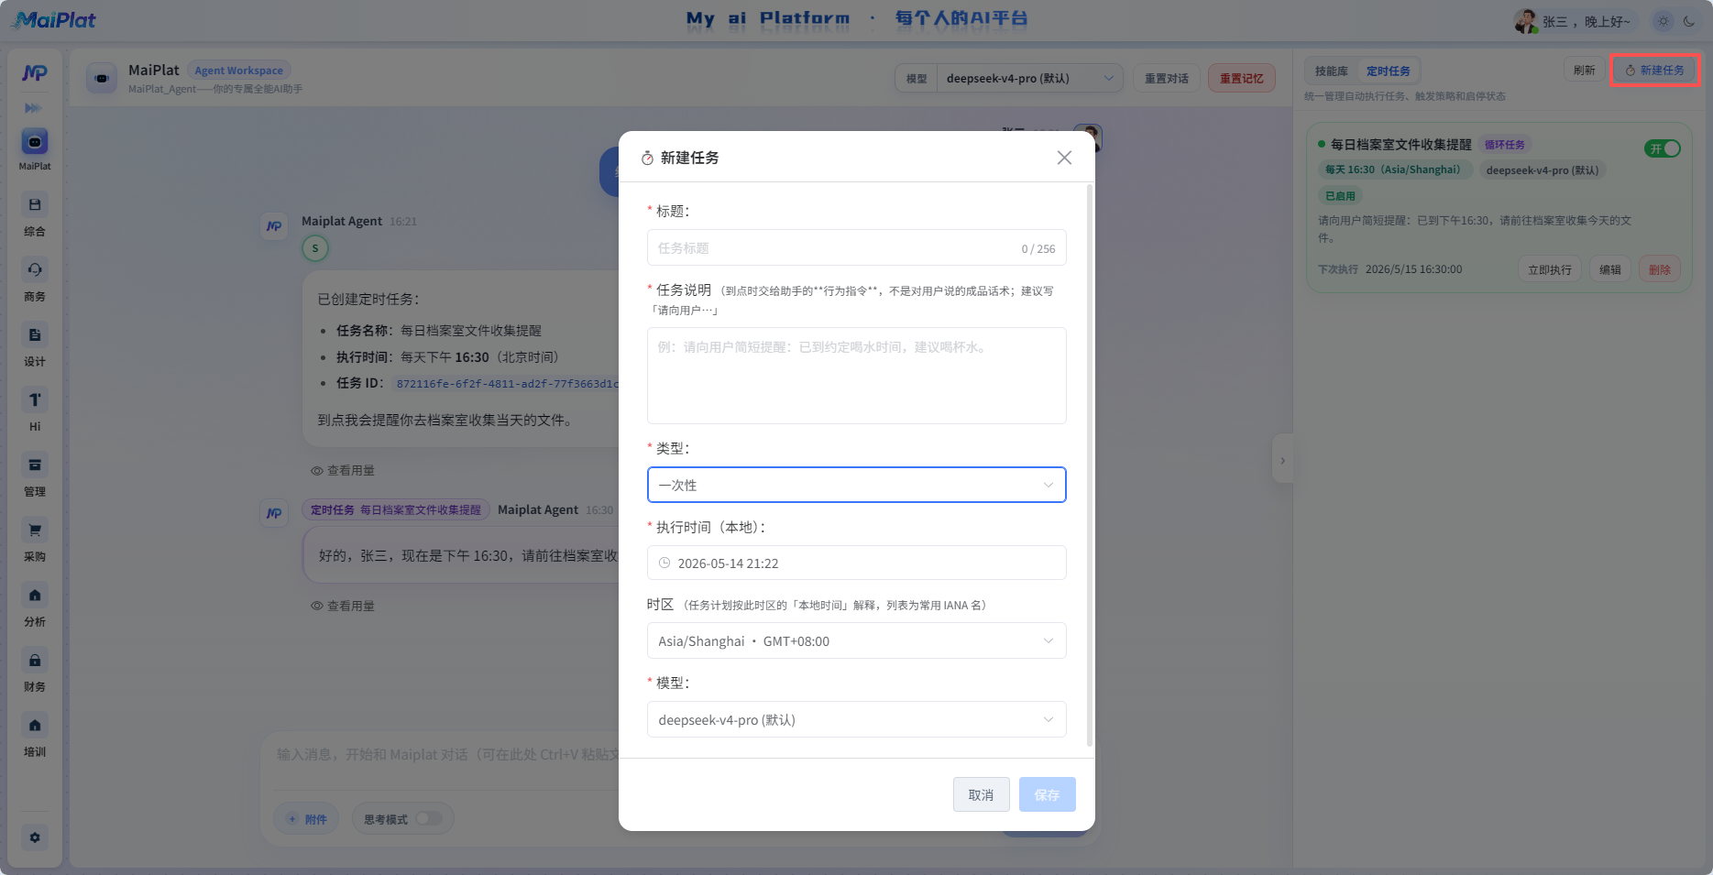This screenshot has width=1713, height=875.
Task: Click the MaiPlat logo in header
Action: coord(54,19)
